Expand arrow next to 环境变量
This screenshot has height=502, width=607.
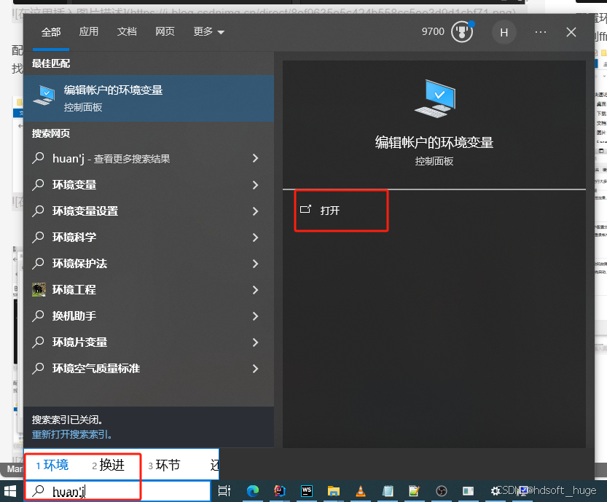click(x=255, y=184)
